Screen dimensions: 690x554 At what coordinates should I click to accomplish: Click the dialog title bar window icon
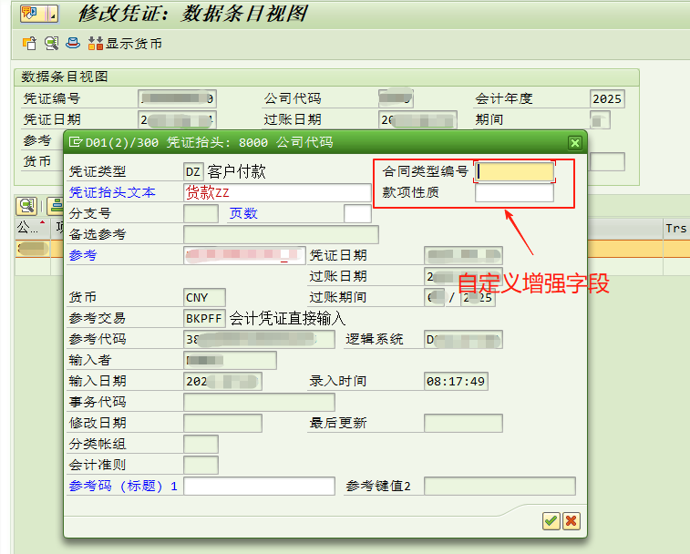coord(76,142)
